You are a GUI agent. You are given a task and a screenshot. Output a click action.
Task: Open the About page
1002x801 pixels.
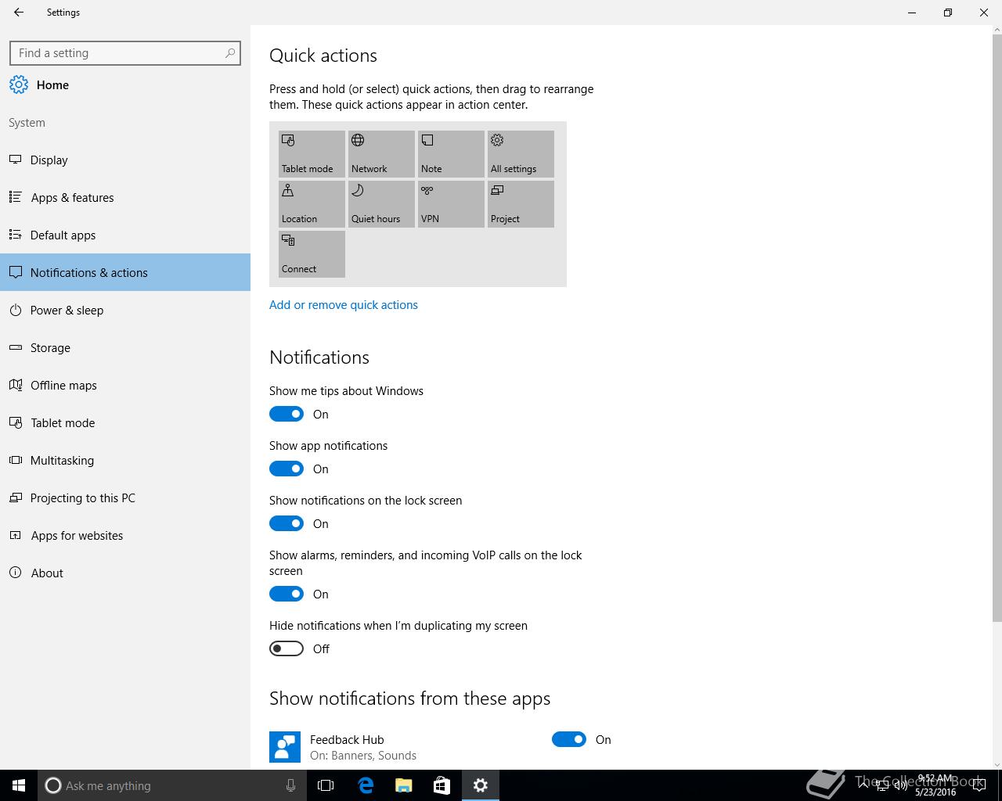[x=125, y=573]
